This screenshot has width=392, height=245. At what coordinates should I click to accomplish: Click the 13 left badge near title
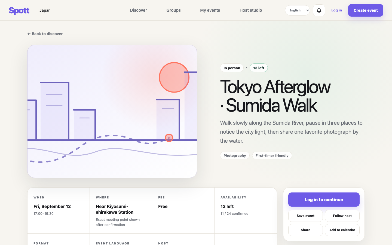pos(259,68)
